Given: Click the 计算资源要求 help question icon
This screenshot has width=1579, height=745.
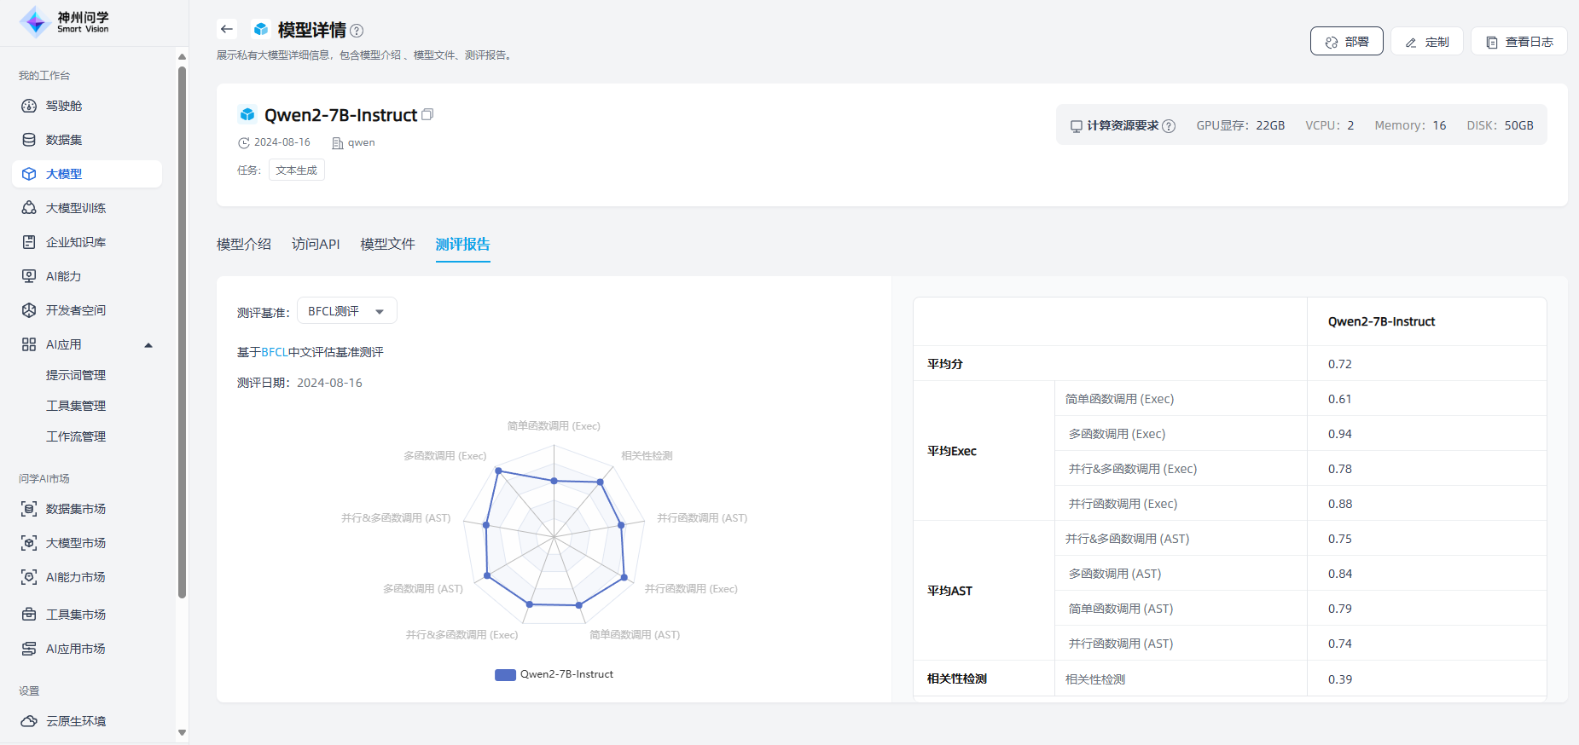Looking at the screenshot, I should click(1169, 126).
